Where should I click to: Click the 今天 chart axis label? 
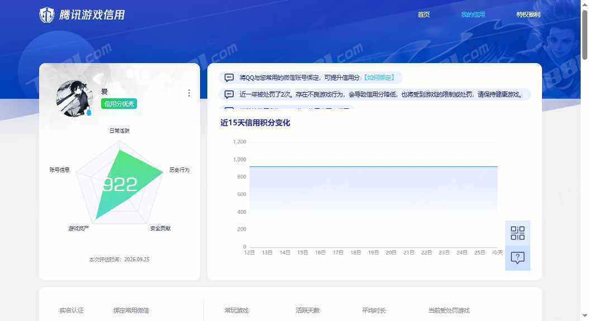click(x=497, y=253)
